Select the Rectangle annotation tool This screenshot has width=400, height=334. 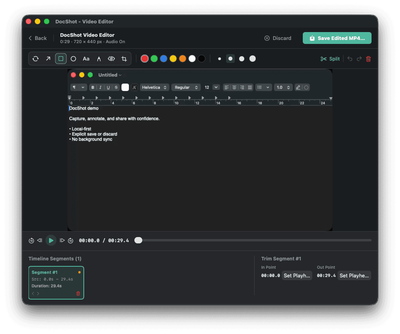point(61,59)
